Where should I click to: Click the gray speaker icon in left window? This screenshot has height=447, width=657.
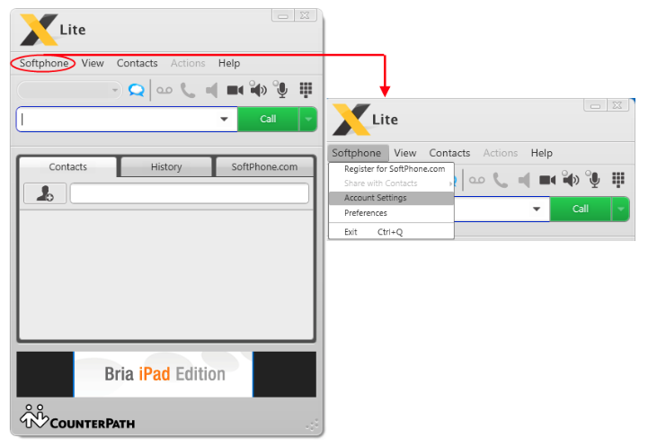pyautogui.click(x=211, y=90)
